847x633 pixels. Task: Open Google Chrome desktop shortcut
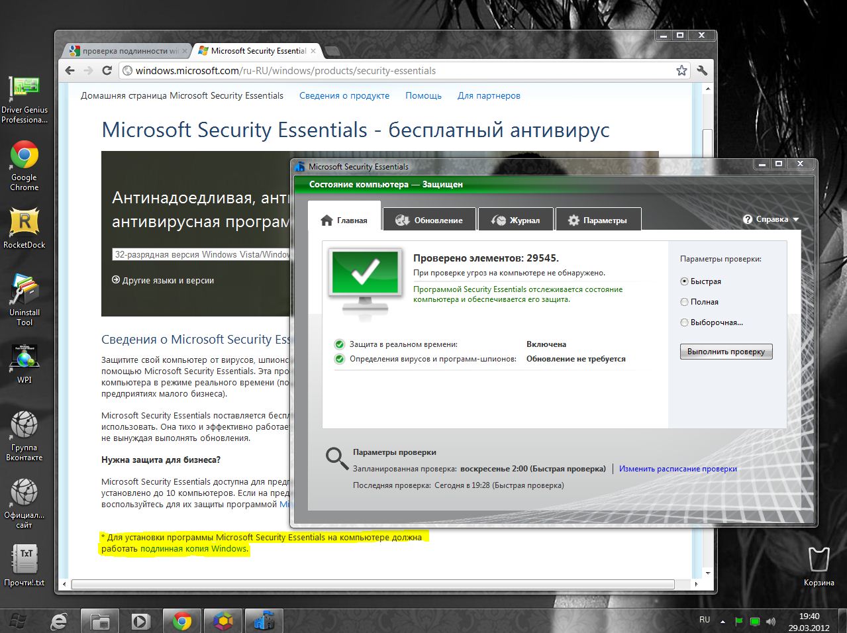tap(25, 166)
